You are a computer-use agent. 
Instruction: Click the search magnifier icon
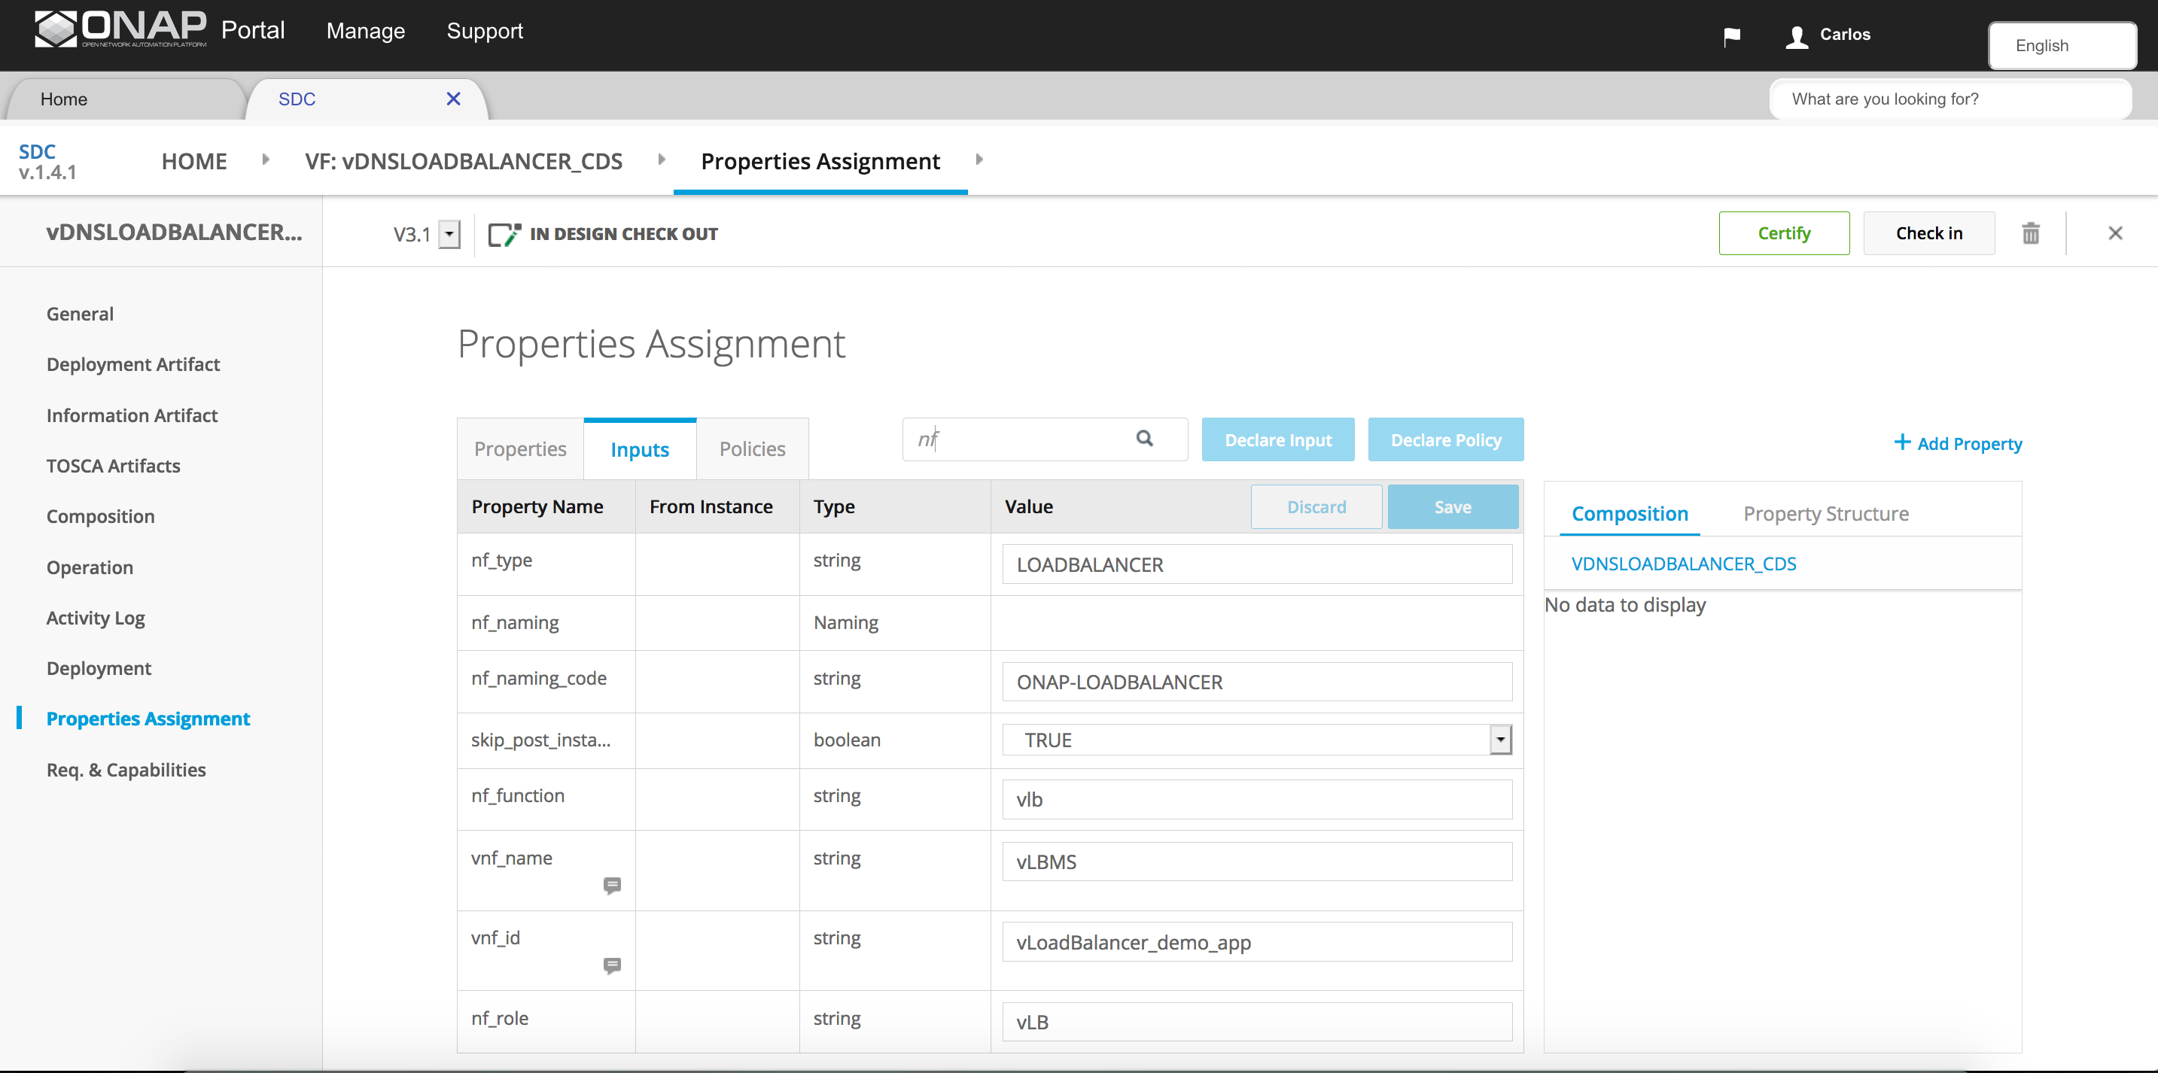(1144, 438)
